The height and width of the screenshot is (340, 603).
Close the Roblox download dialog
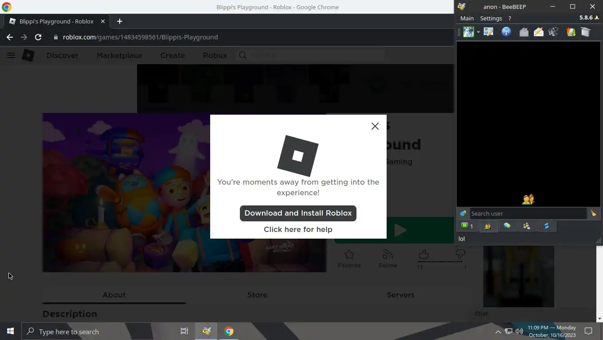375,126
